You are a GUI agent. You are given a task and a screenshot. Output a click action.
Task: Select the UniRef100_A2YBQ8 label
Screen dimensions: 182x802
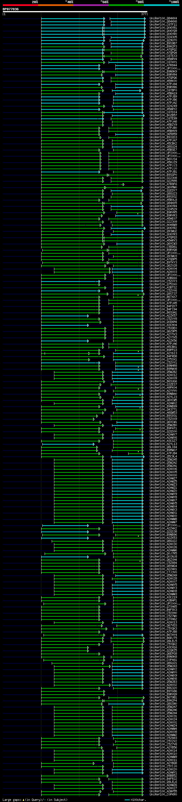click(x=163, y=763)
